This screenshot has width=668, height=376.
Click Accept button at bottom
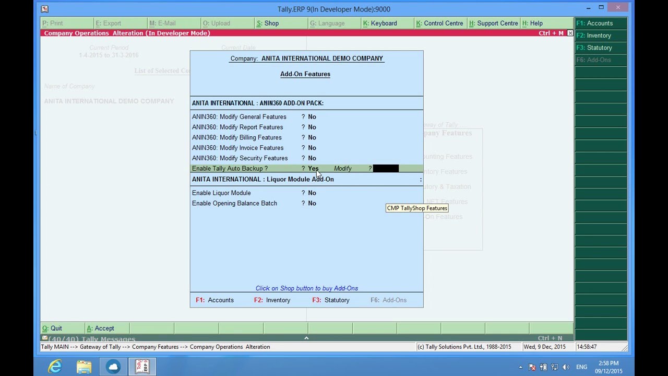[x=107, y=328]
